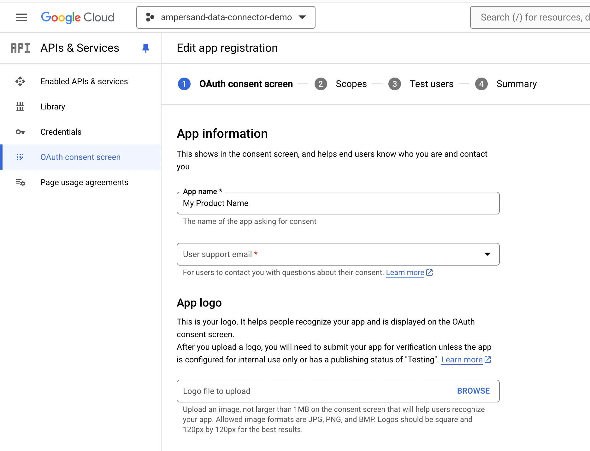
Task: Open Learn more link about user consent
Action: 405,272
